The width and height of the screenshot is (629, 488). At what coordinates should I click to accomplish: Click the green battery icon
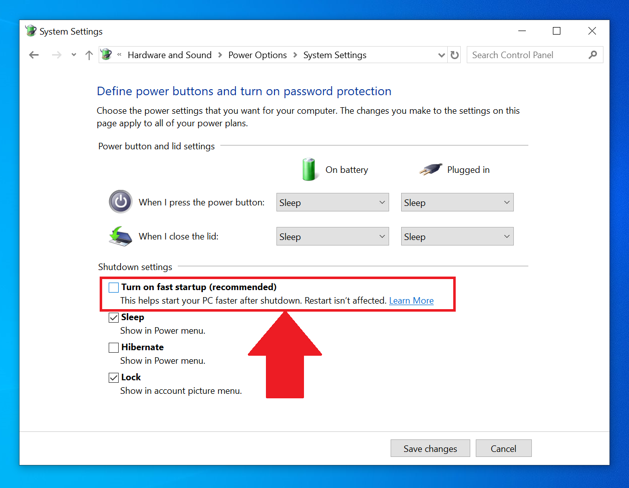pos(309,169)
